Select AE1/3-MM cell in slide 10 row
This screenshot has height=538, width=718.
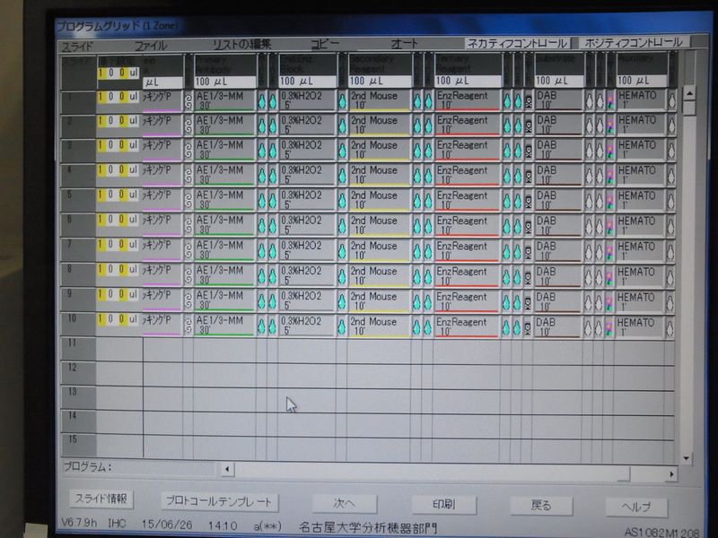tap(223, 325)
